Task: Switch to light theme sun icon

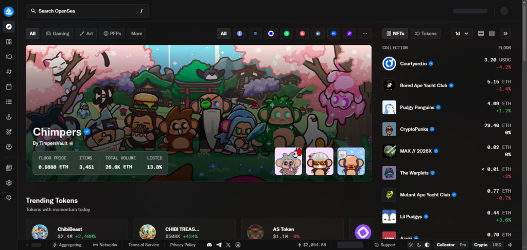Action: tap(410, 245)
